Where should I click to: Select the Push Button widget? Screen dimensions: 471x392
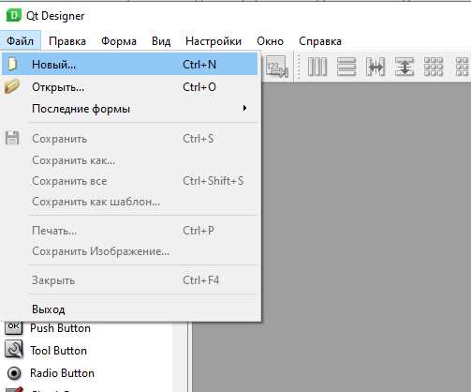tap(61, 328)
